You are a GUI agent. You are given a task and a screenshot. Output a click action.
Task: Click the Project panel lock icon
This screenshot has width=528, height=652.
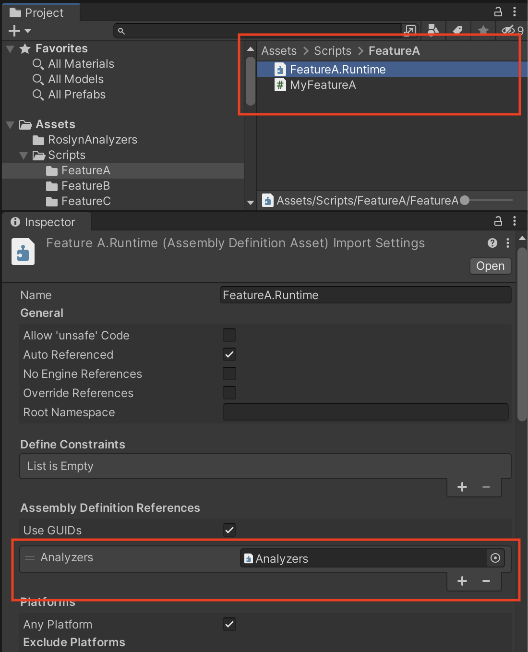coord(498,12)
